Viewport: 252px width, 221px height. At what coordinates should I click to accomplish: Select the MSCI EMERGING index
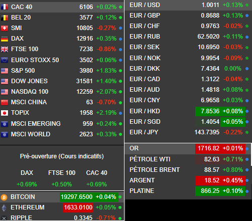coord(36,124)
